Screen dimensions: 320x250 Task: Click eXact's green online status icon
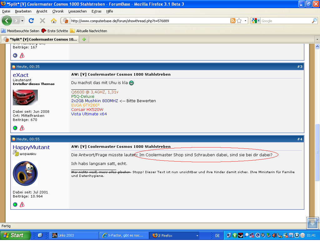[x=15, y=128]
